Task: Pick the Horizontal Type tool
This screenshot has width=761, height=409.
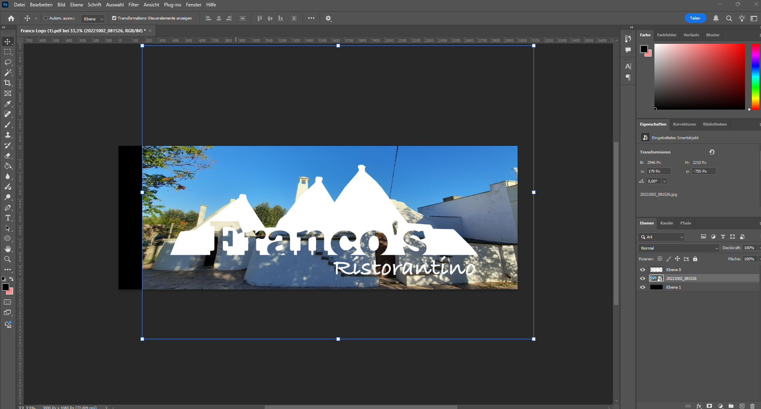Action: (8, 218)
